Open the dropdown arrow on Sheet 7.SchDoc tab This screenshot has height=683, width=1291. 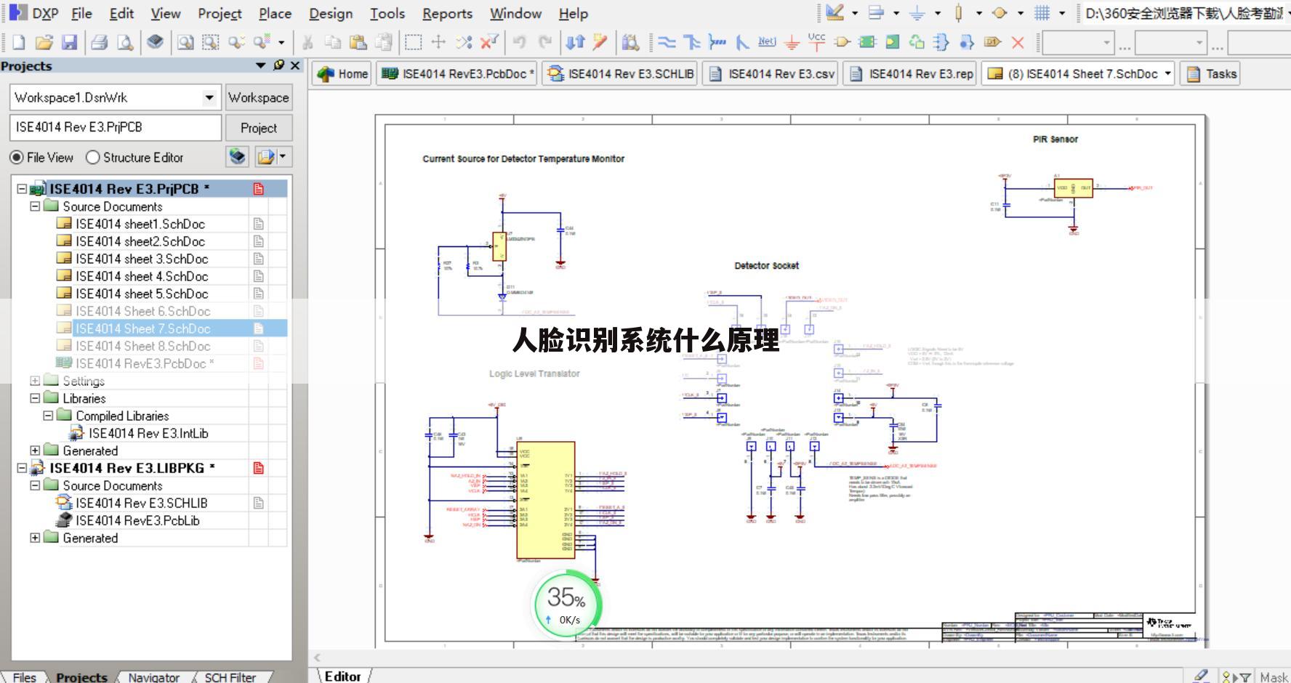[1167, 73]
